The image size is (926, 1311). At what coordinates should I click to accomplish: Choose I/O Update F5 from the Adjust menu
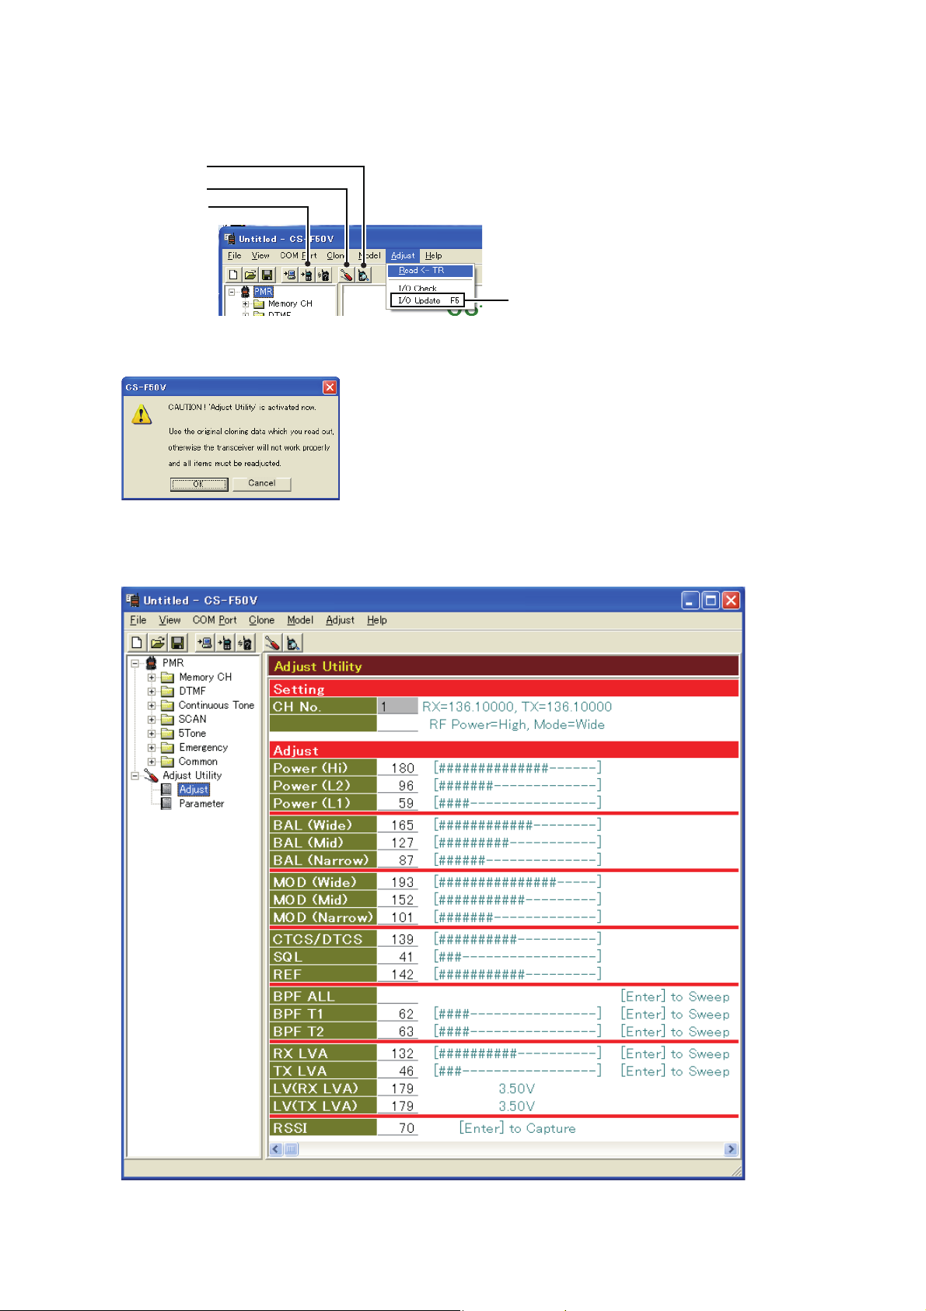pos(426,300)
